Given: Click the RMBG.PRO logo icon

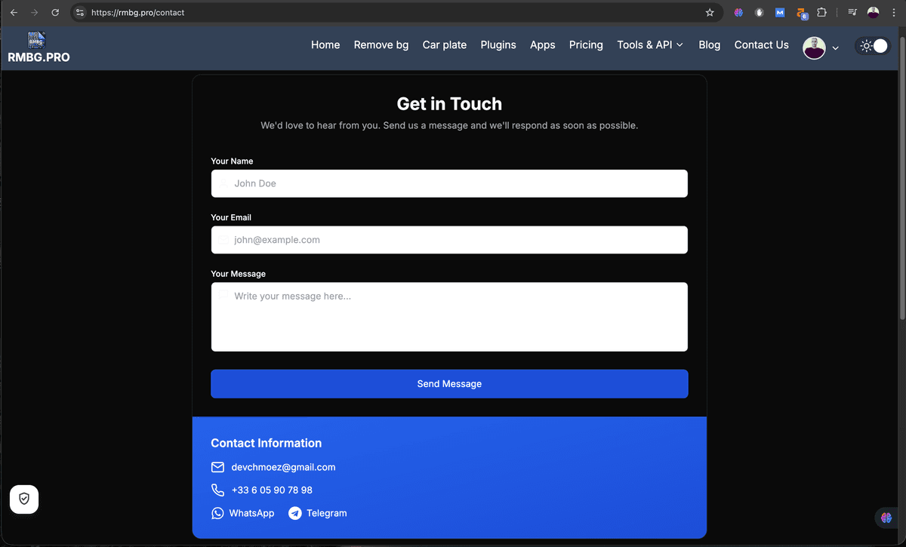Looking at the screenshot, I should [x=36, y=38].
